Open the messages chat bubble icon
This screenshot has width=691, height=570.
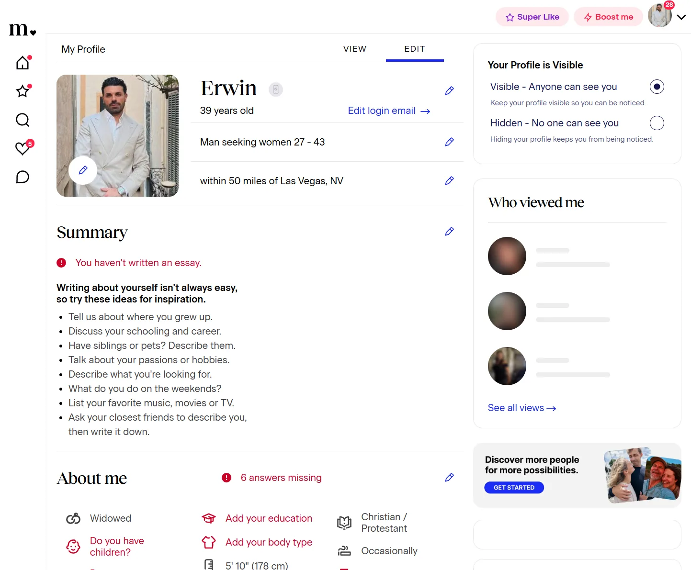(23, 177)
